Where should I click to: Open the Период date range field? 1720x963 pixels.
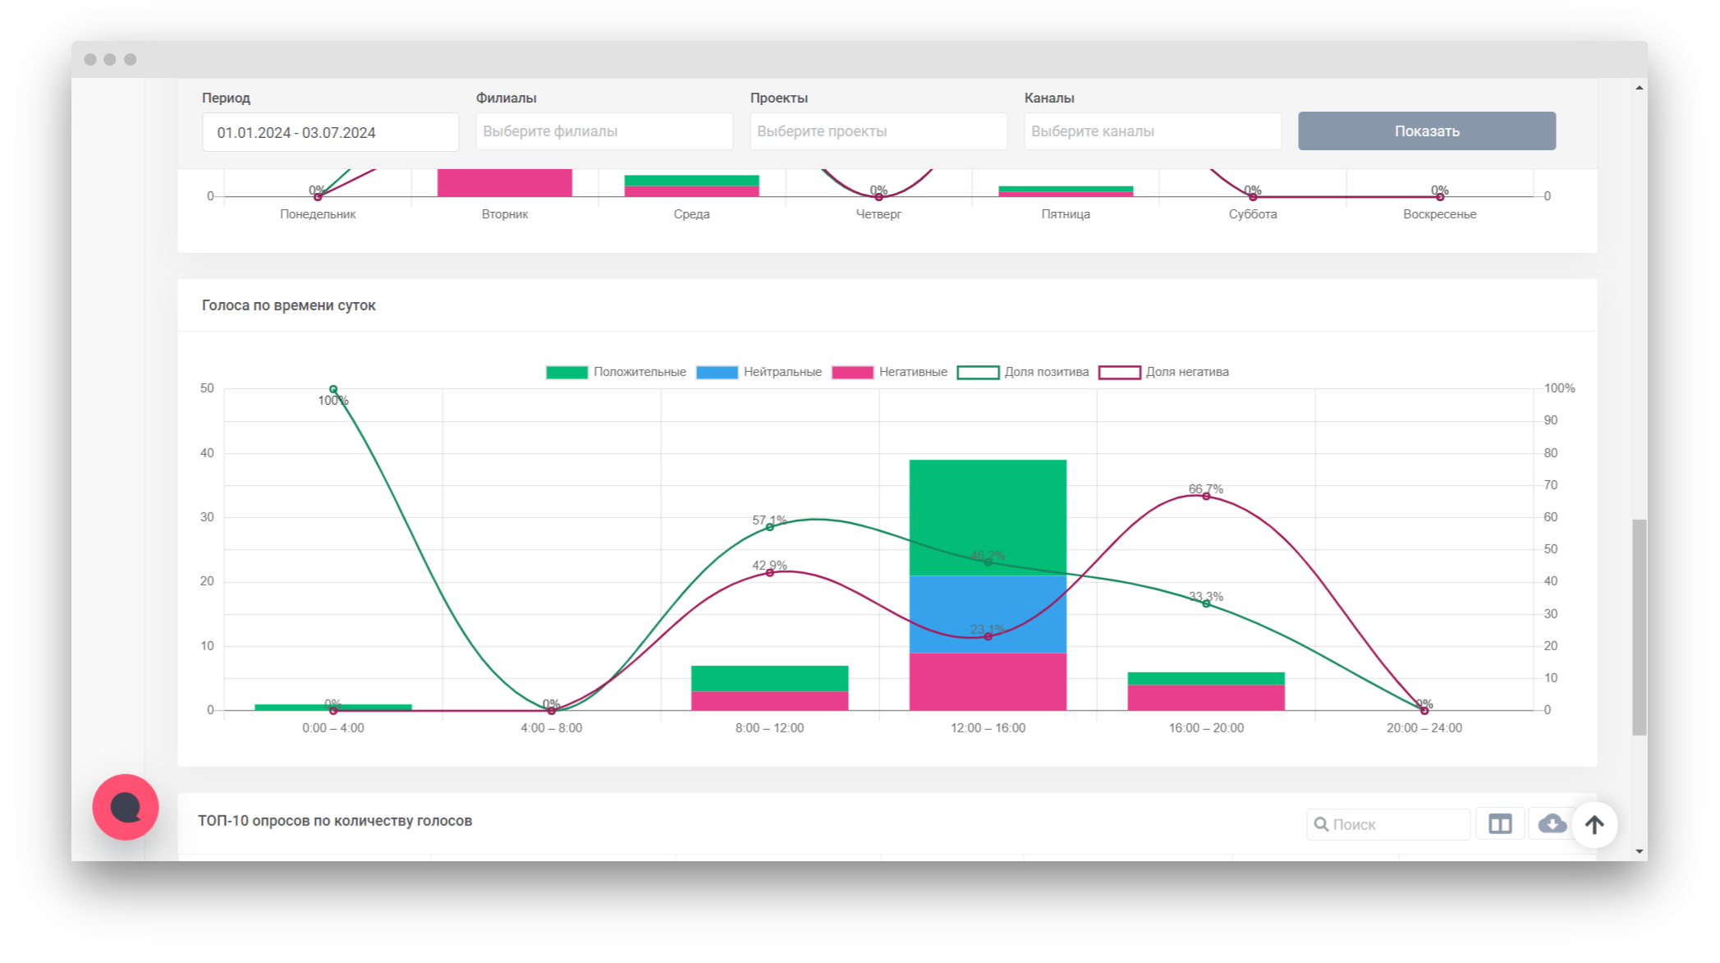330,132
